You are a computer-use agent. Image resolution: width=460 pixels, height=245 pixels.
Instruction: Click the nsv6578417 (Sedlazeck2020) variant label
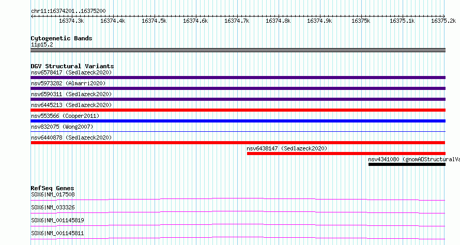(x=71, y=72)
